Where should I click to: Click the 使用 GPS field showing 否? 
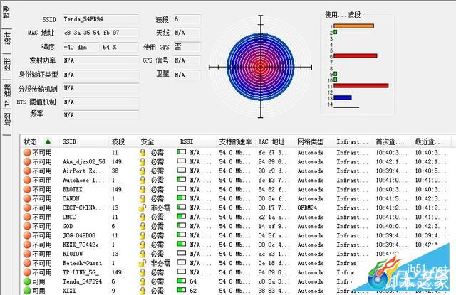point(187,47)
